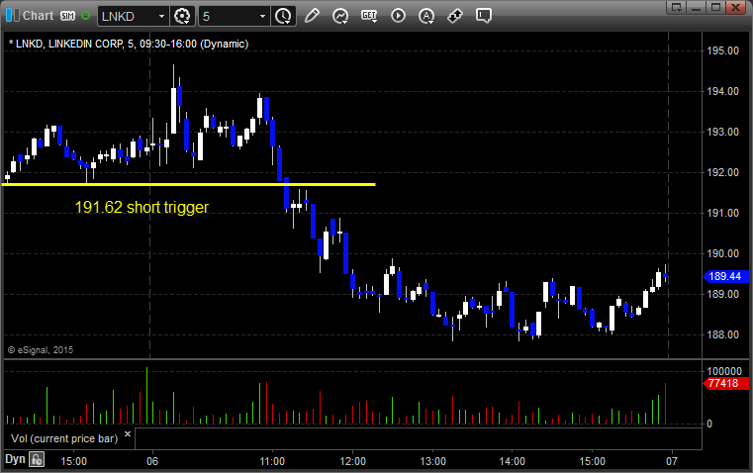Click the 100000 volume axis label
Screen dimensions: 753x473
(724, 371)
